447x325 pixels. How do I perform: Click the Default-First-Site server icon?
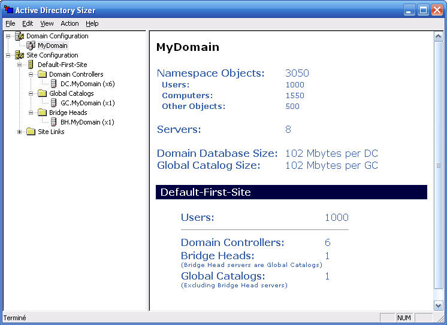tap(31, 65)
